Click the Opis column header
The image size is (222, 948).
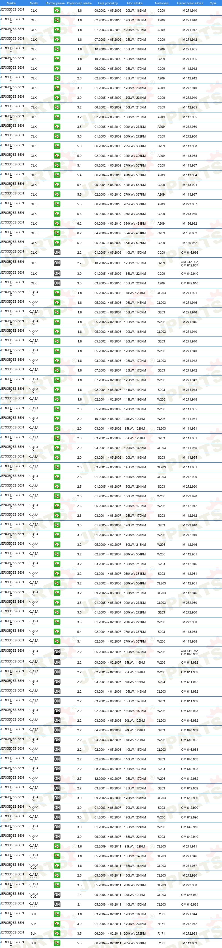[x=213, y=3]
